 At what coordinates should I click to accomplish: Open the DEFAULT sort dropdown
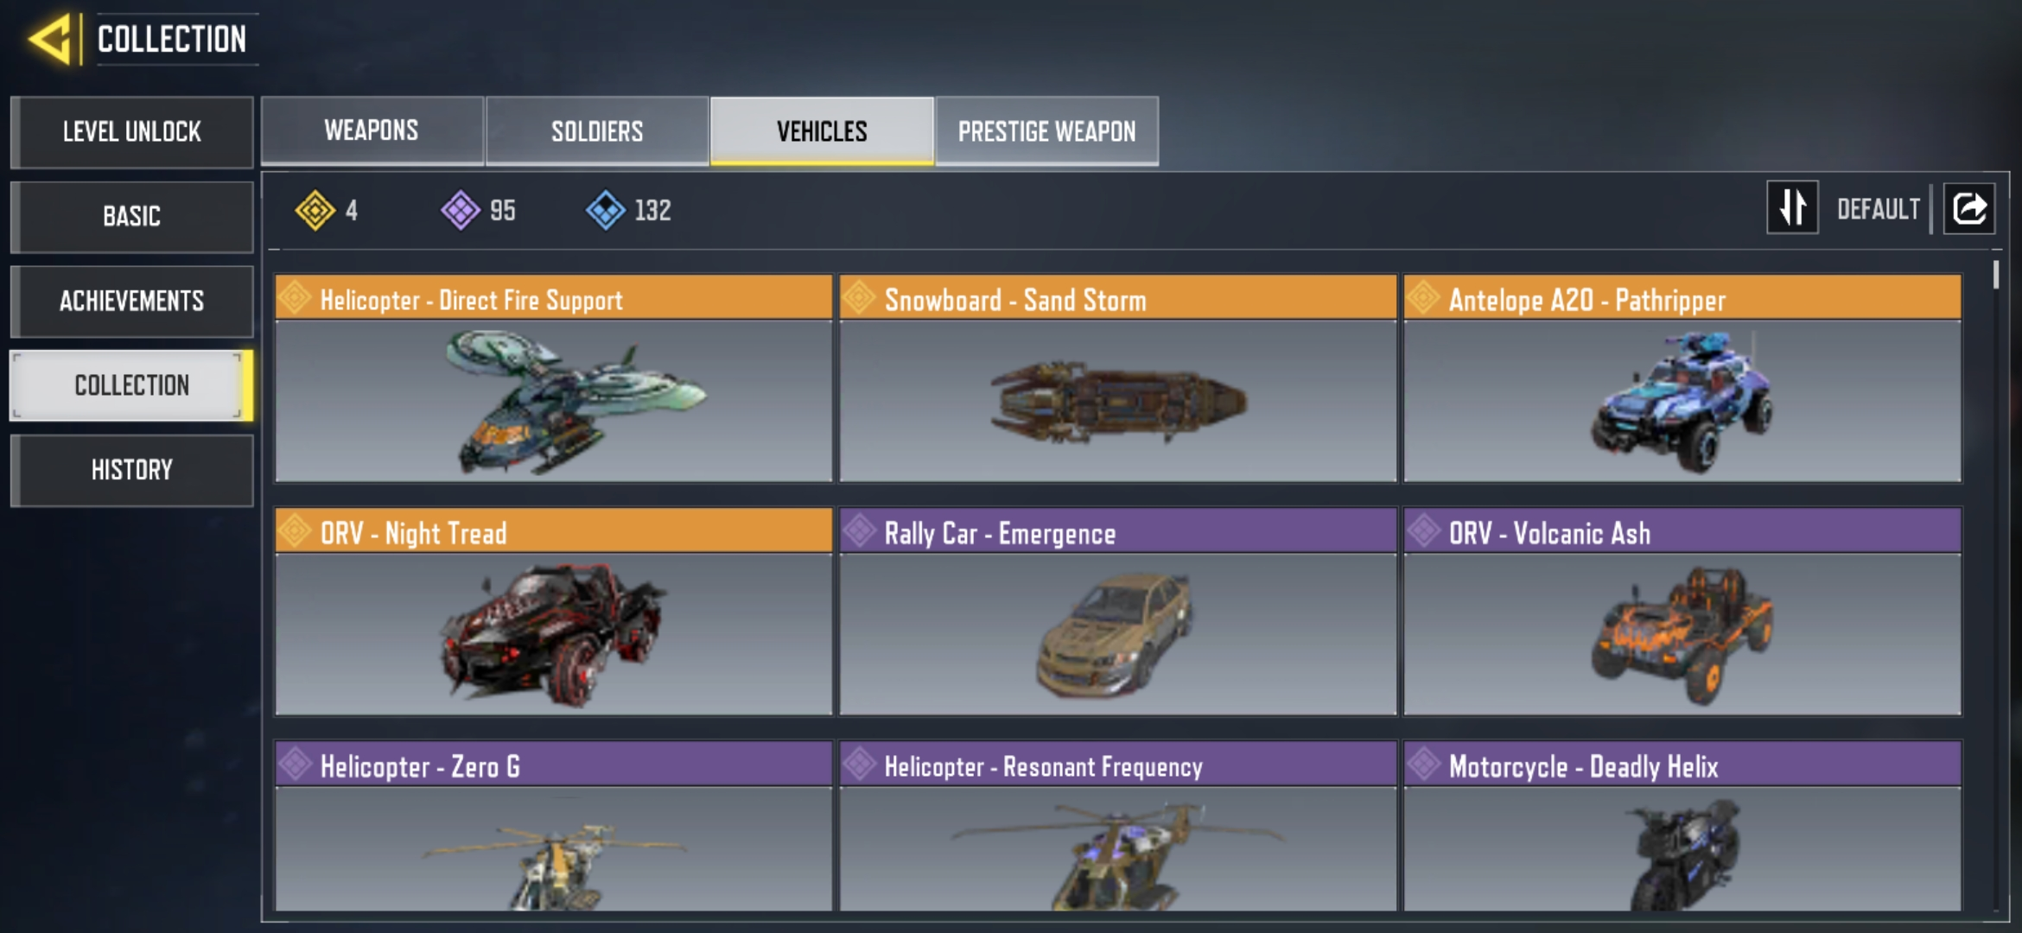(1878, 209)
